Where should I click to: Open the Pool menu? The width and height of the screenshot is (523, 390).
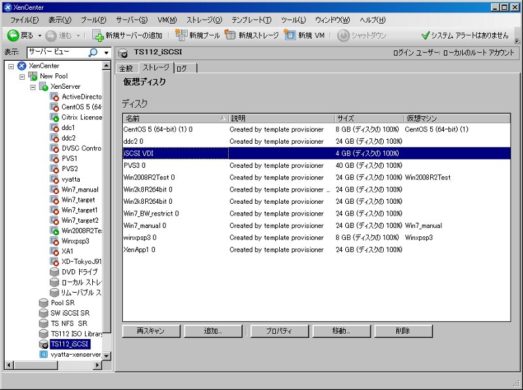pyautogui.click(x=93, y=20)
